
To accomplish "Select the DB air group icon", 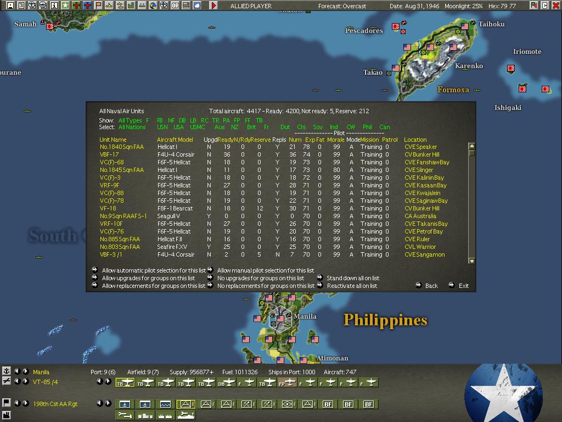I will click(x=226, y=383).
